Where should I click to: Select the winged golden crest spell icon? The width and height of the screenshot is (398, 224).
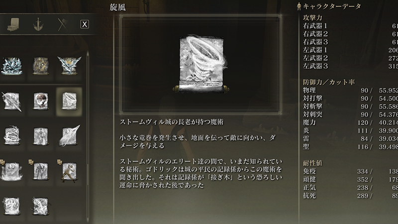69,66
